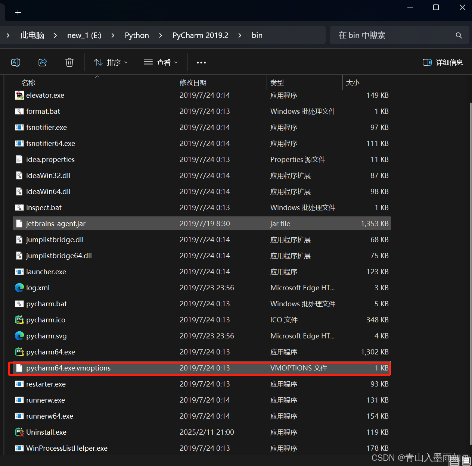Image resolution: width=472 pixels, height=466 pixels.
Task: Go to new_1 (E:) in breadcrumb
Action: [x=84, y=35]
